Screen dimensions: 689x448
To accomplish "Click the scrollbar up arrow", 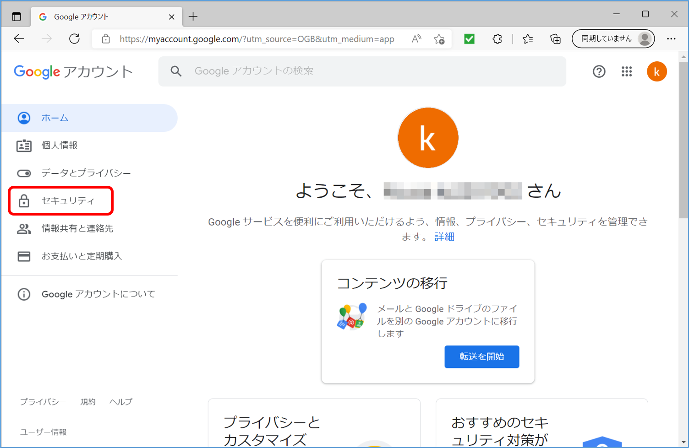I will click(684, 57).
